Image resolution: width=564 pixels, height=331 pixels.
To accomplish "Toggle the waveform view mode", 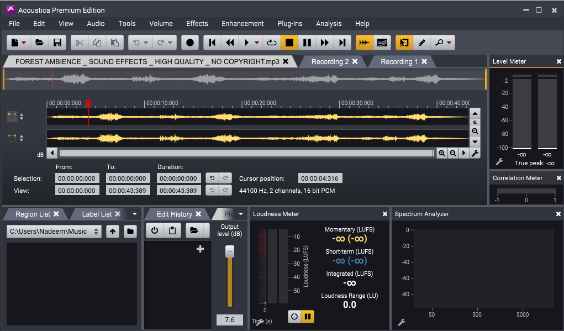I will click(x=365, y=43).
